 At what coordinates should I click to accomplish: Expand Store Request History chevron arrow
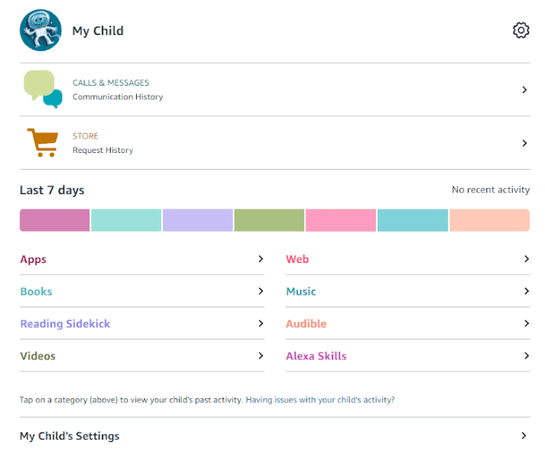point(524,143)
